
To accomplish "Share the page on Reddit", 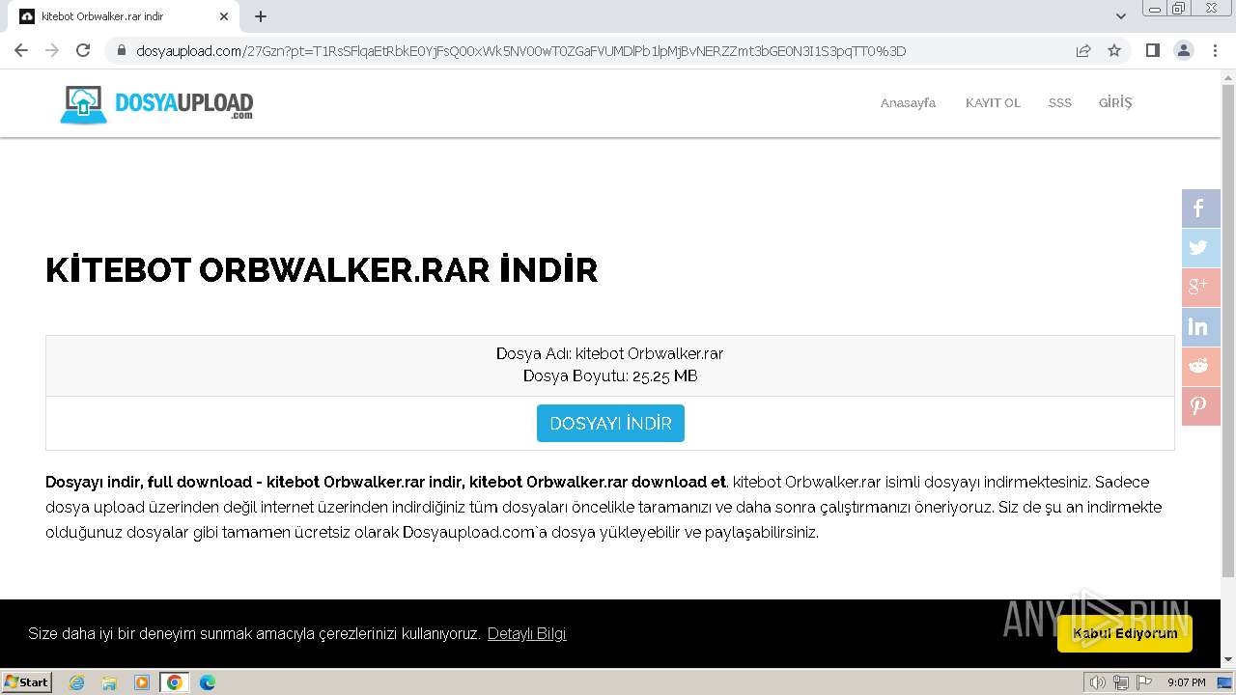I will coord(1201,367).
